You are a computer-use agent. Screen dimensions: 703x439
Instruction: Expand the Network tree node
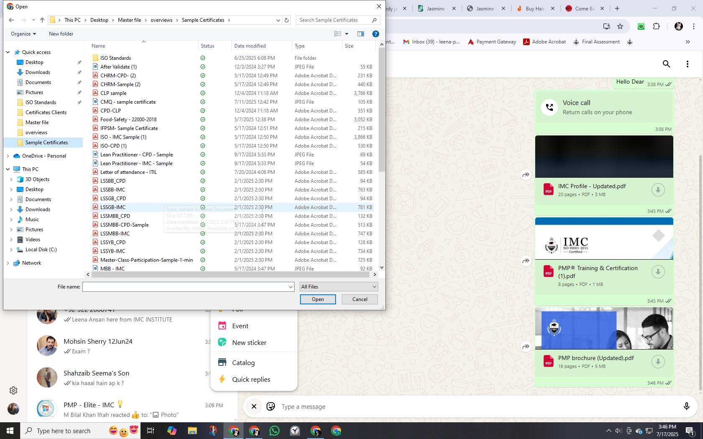8,263
